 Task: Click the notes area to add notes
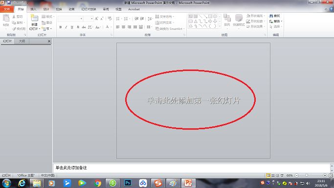191,168
